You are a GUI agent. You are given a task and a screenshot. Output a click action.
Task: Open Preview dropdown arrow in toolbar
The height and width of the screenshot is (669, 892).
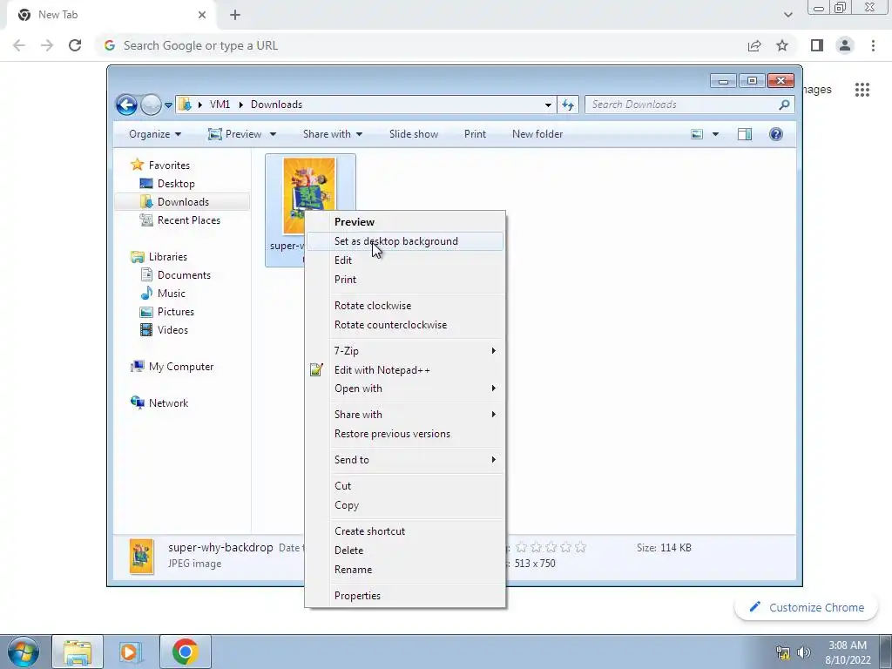[x=273, y=134]
